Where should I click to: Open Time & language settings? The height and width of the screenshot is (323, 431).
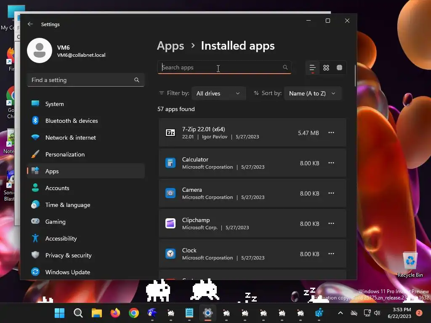point(86,205)
